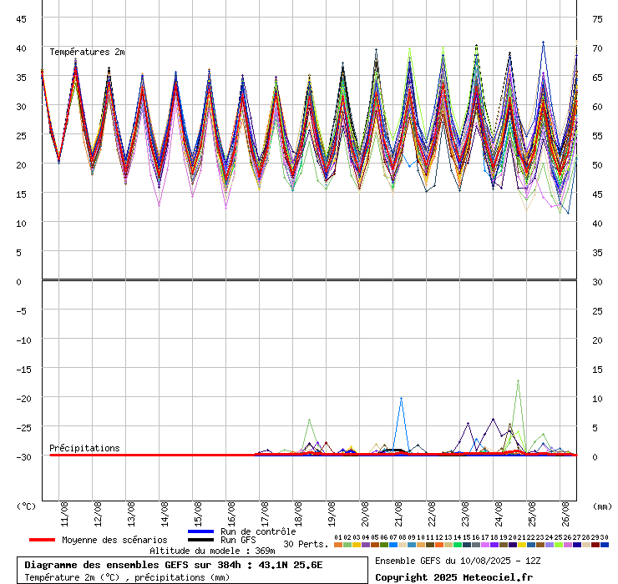This screenshot has height=584, width=618.
Task: Click the blue legend line for Run de contrôle
Action: [x=200, y=531]
